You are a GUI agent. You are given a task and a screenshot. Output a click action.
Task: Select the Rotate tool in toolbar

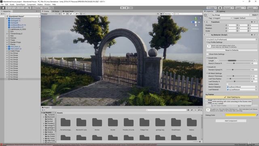click(x=12, y=8)
